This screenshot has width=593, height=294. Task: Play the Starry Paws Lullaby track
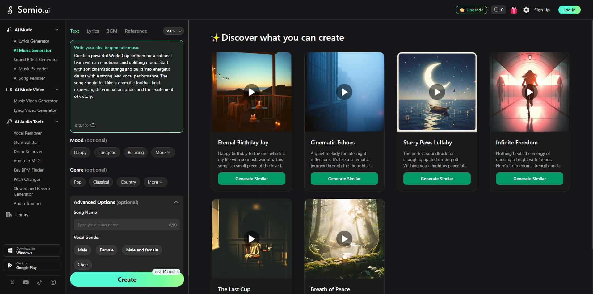pyautogui.click(x=437, y=92)
